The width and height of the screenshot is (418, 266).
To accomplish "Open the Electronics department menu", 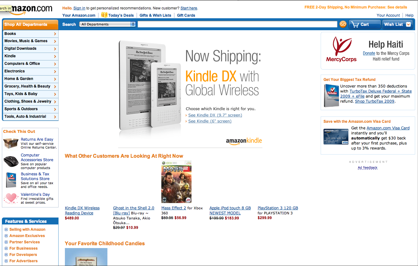I will click(x=31, y=71).
